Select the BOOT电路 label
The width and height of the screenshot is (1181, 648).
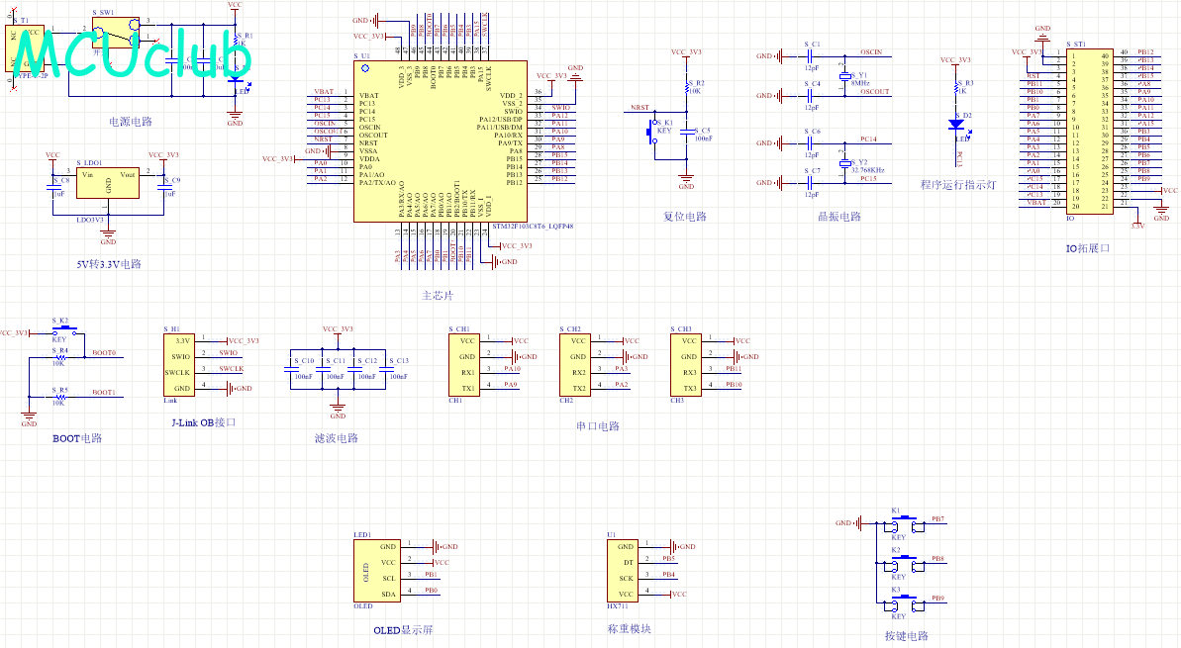pyautogui.click(x=77, y=439)
